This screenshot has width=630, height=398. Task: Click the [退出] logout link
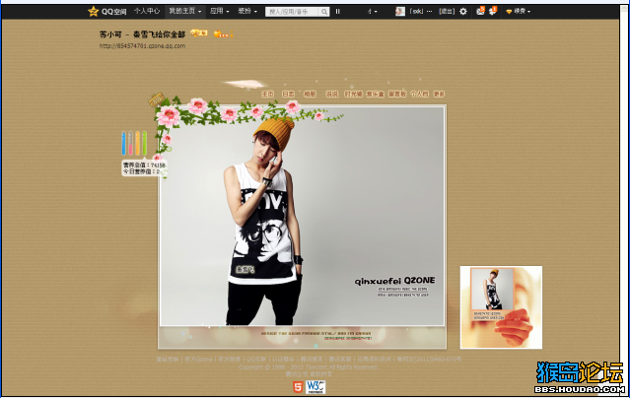[x=447, y=11]
